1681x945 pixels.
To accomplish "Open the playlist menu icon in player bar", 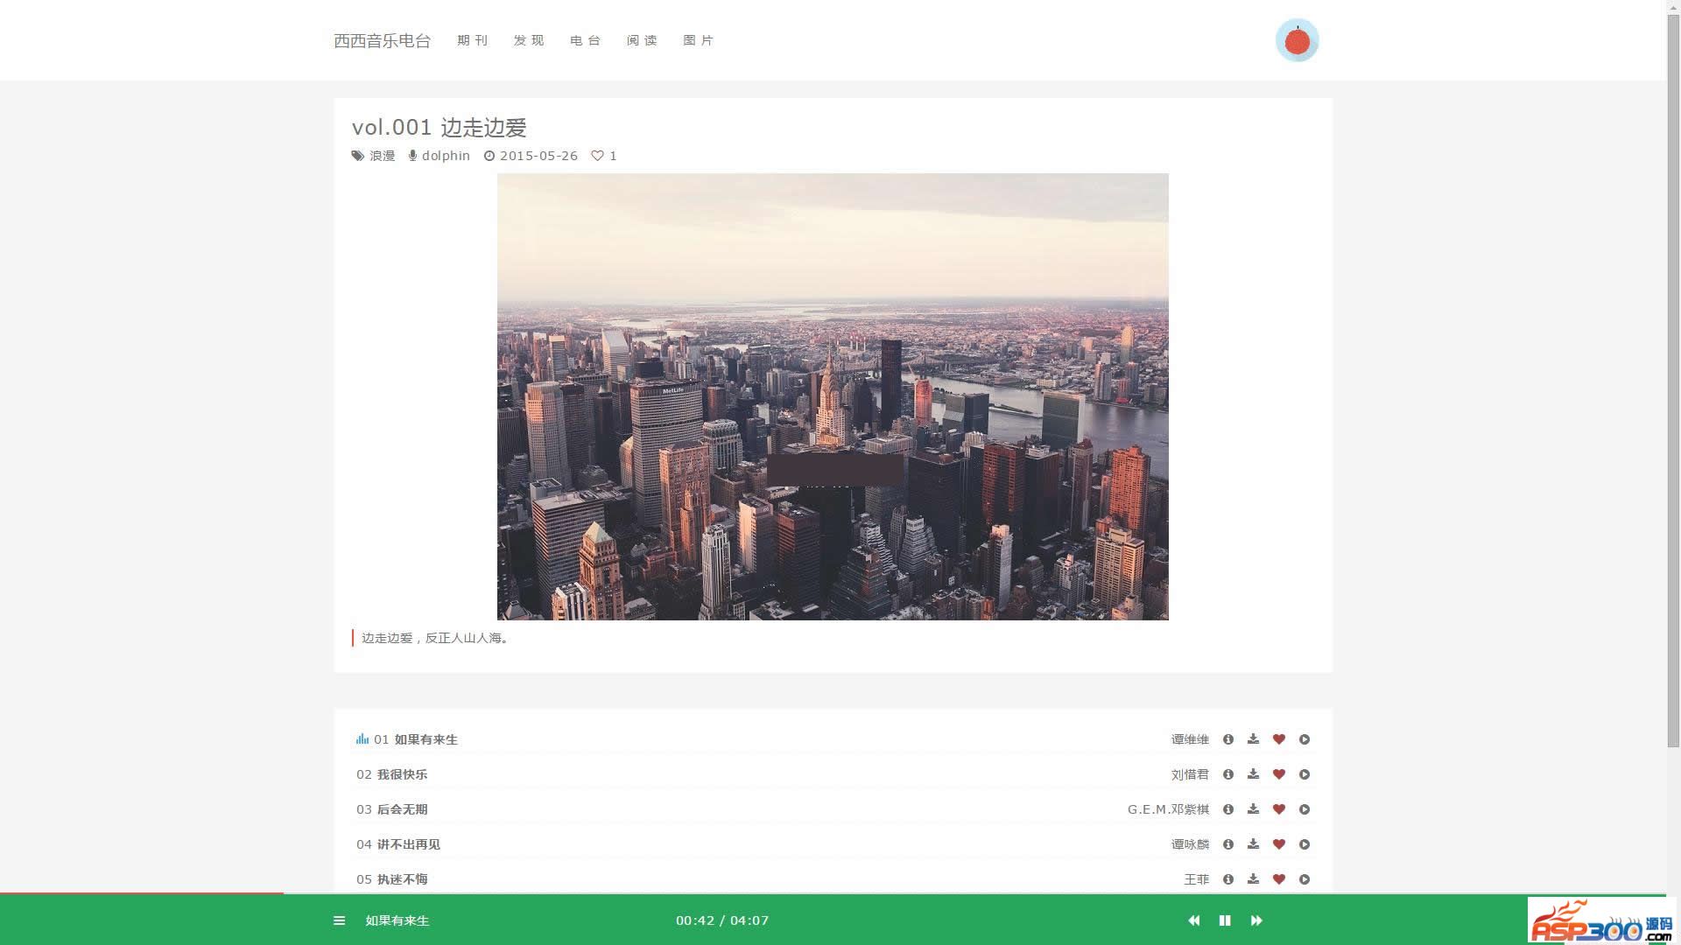I will point(340,920).
